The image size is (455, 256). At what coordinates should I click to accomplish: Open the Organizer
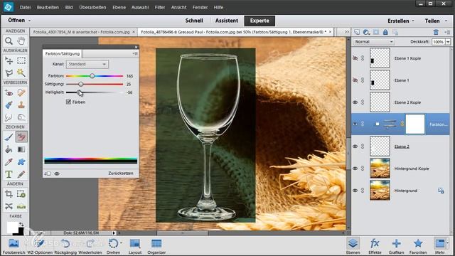pos(156,246)
